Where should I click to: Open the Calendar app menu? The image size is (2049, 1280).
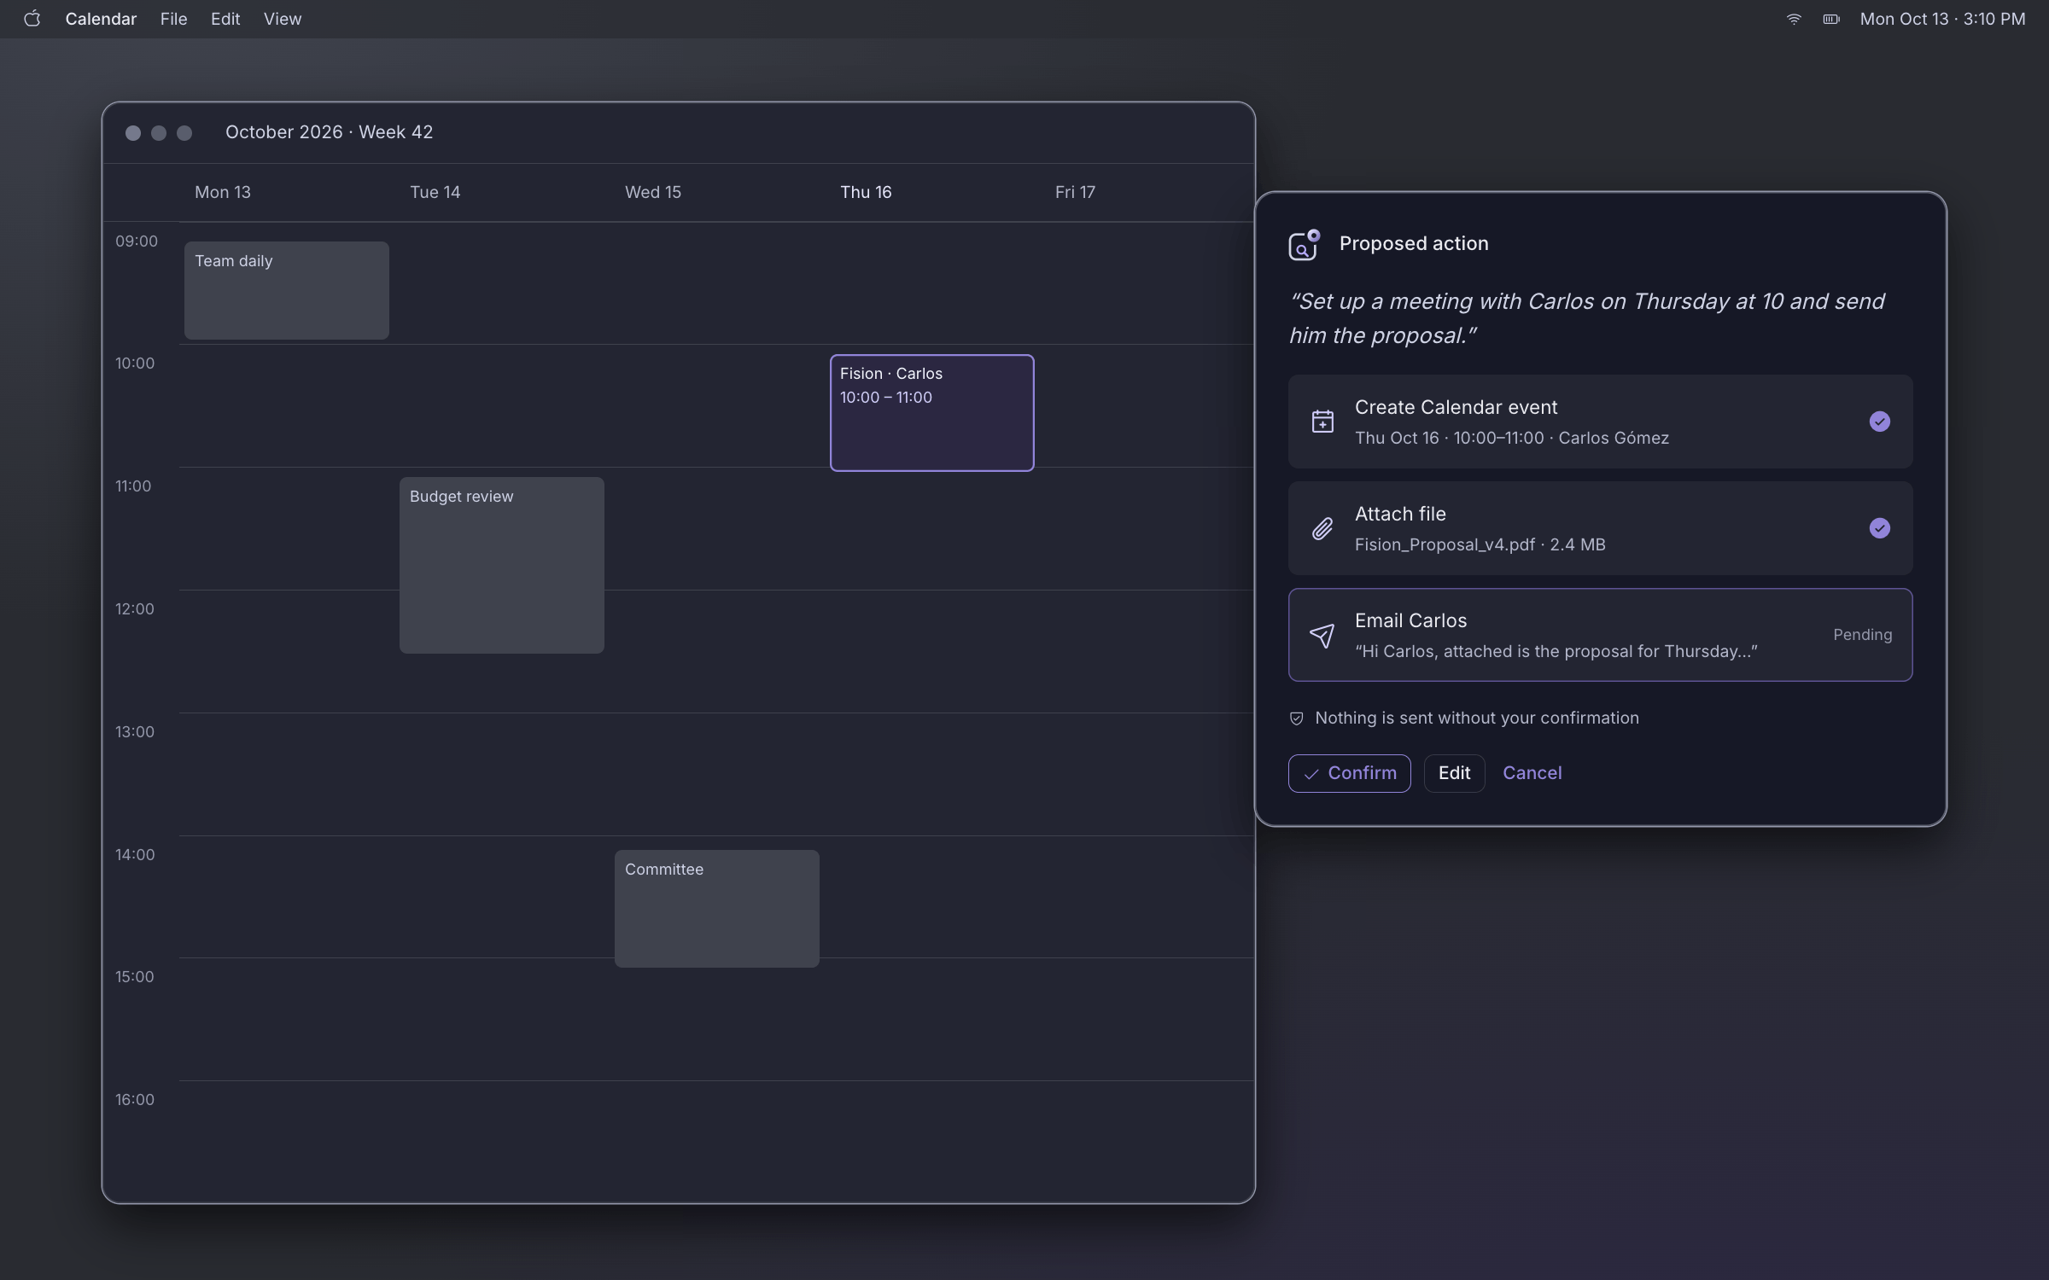pos(101,19)
